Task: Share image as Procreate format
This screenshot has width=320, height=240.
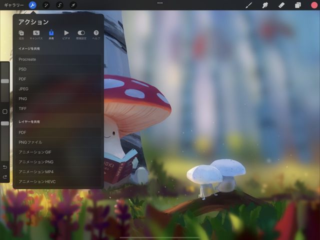Action: 58,59
